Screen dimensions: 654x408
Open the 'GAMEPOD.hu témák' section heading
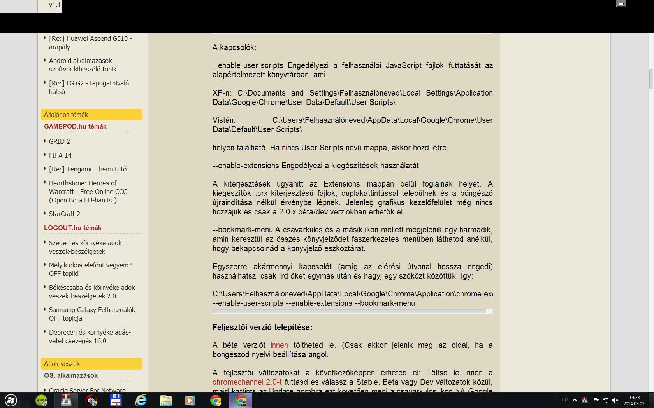(x=75, y=126)
